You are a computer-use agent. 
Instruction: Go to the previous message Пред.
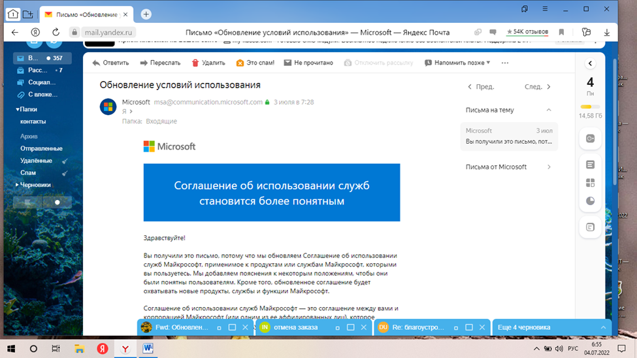click(x=481, y=86)
